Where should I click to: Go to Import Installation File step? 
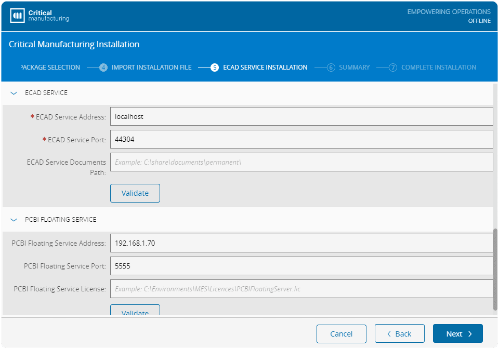tap(151, 68)
